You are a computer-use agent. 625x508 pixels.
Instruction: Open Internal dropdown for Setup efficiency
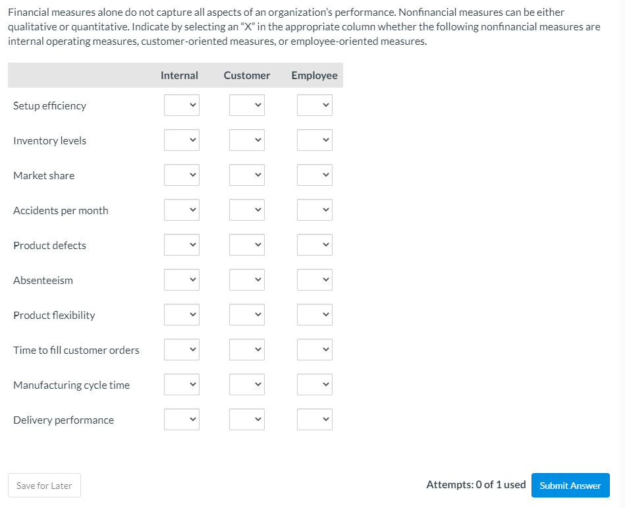coord(182,105)
